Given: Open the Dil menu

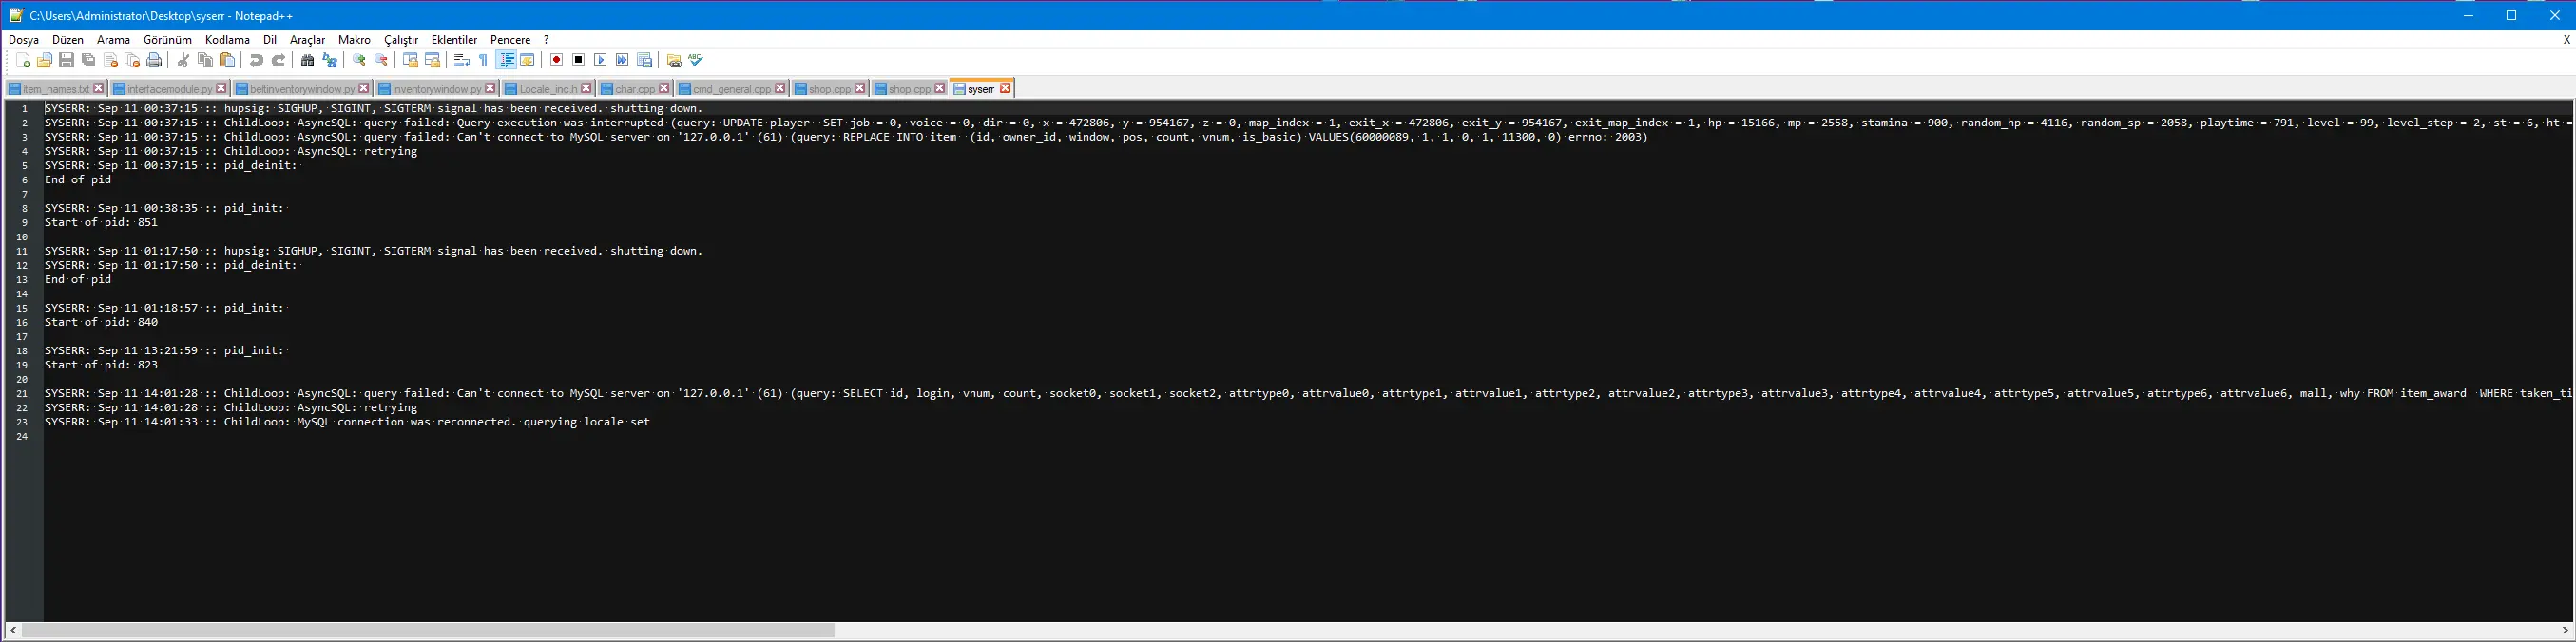Looking at the screenshot, I should tap(270, 40).
